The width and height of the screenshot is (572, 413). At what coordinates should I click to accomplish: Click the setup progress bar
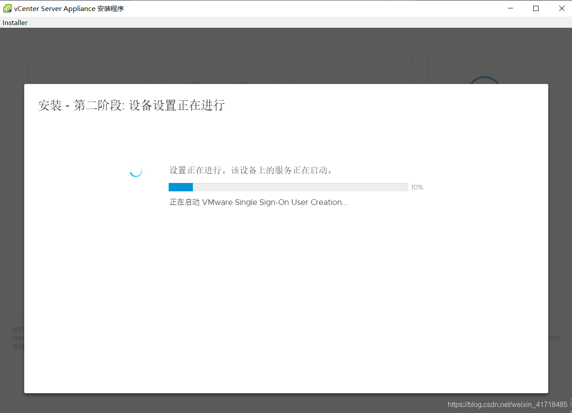pos(288,187)
